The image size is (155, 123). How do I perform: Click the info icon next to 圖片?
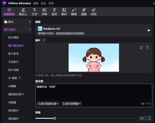pos(44,40)
